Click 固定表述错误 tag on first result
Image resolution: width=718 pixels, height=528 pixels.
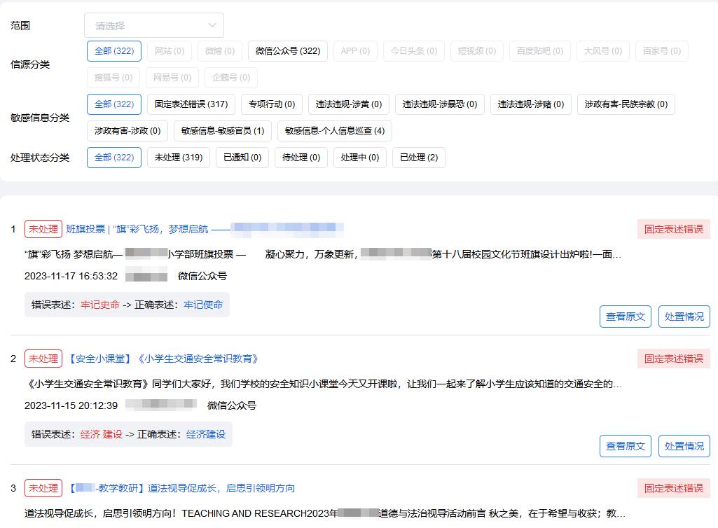tap(673, 229)
